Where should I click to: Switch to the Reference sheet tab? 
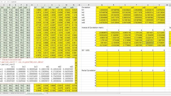(6, 93)
